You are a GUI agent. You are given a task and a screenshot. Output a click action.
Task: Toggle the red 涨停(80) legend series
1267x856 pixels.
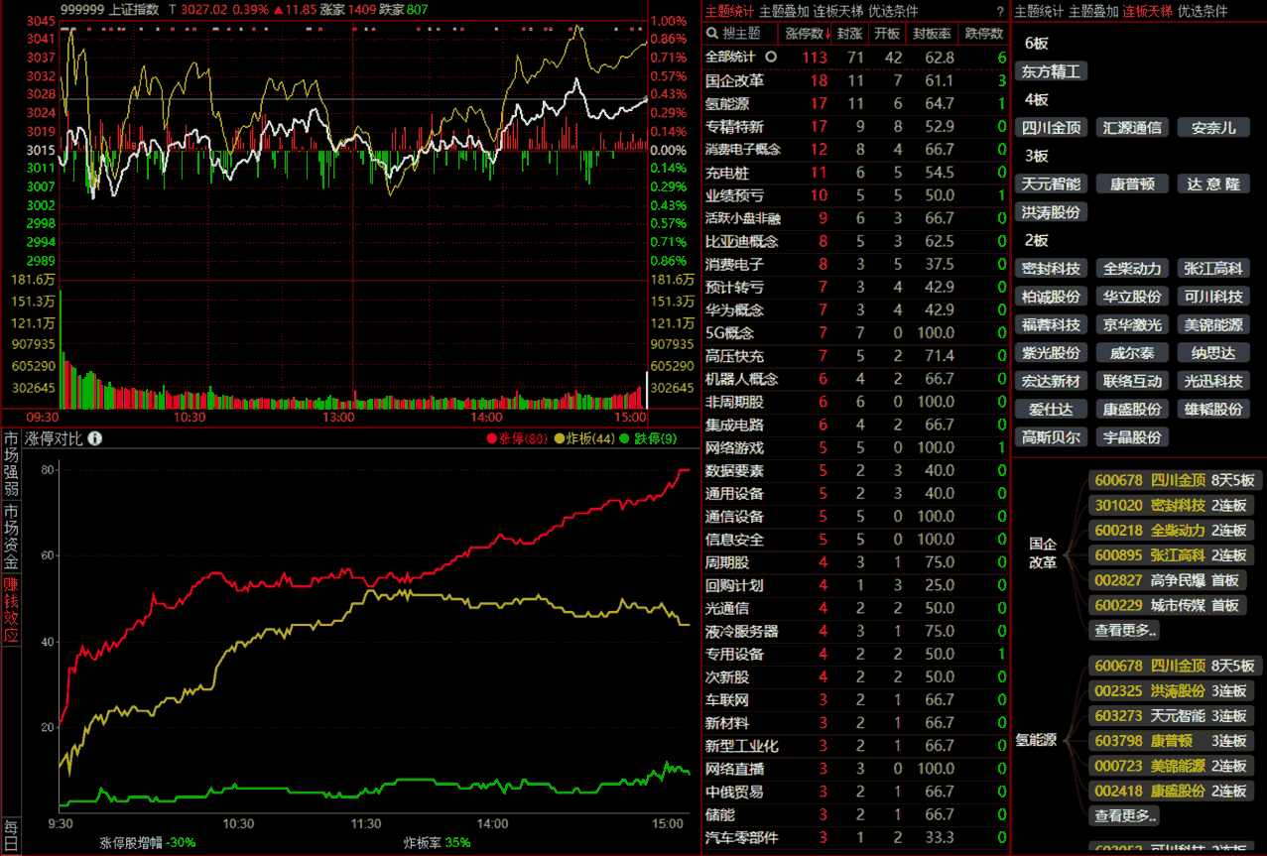coord(517,438)
